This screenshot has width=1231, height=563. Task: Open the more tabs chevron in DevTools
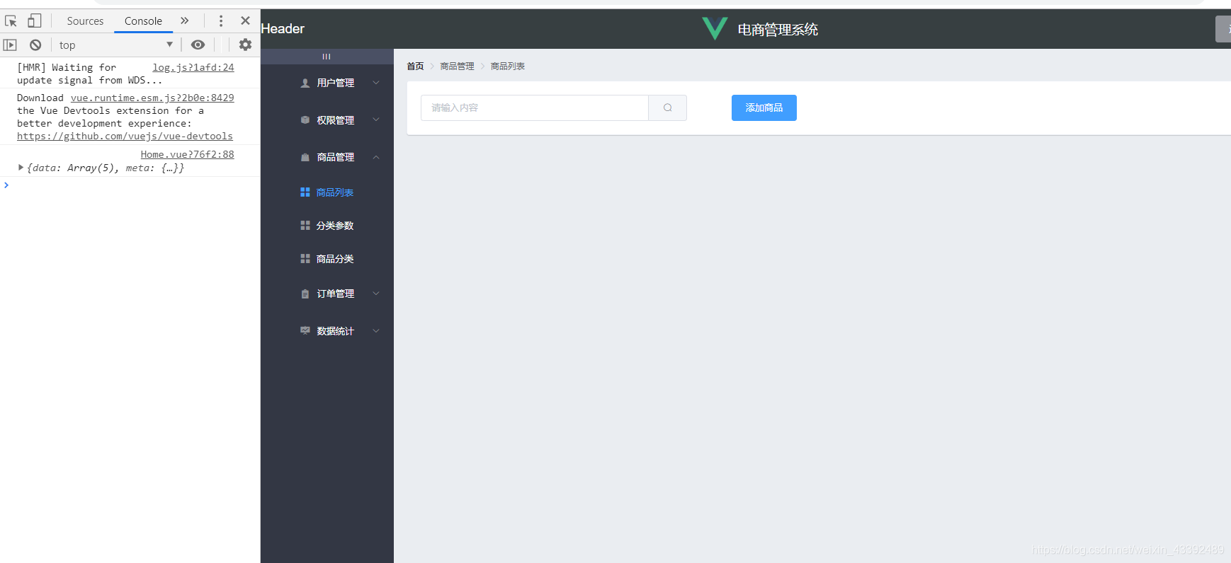pyautogui.click(x=185, y=21)
